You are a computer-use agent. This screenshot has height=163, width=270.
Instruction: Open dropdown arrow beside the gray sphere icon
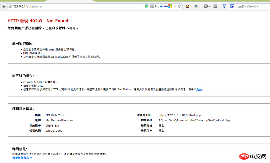[209, 6]
